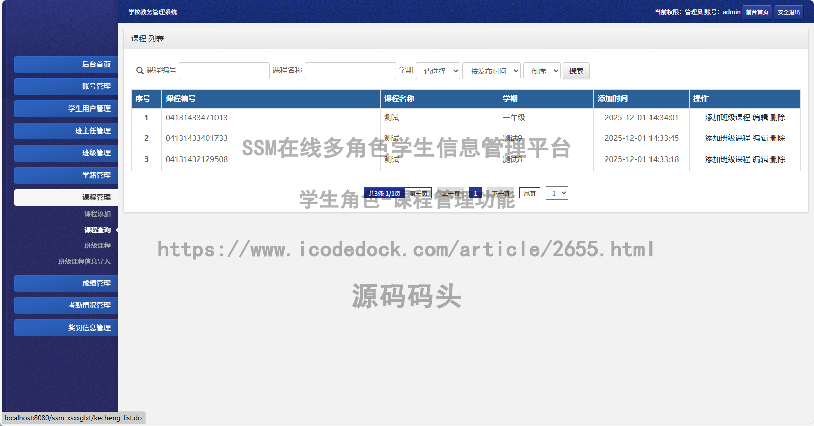Open the 成绩管理 sidebar section
The height and width of the screenshot is (426, 814).
[x=66, y=283]
